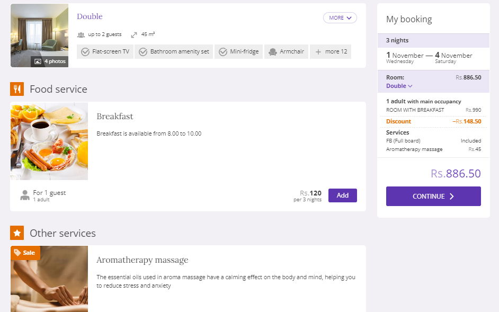Select the Mini-fridge amenity check
Screen dimensions: 499x312
(x=223, y=51)
